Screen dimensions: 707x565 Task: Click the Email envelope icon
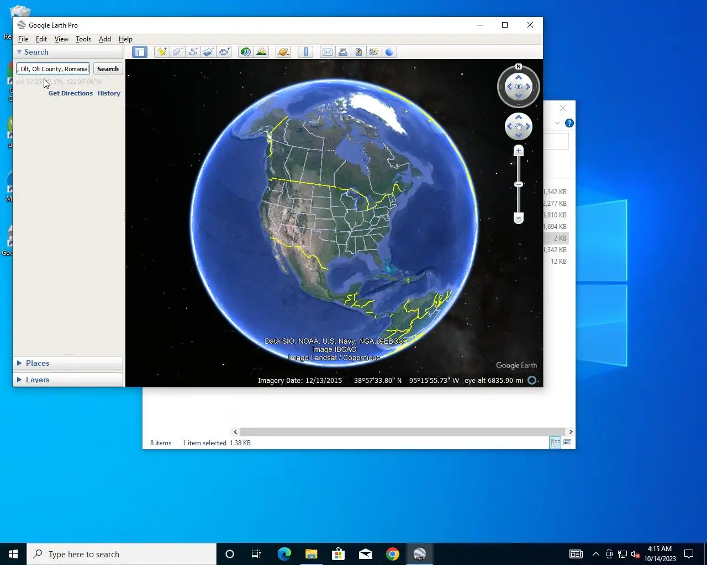[328, 52]
